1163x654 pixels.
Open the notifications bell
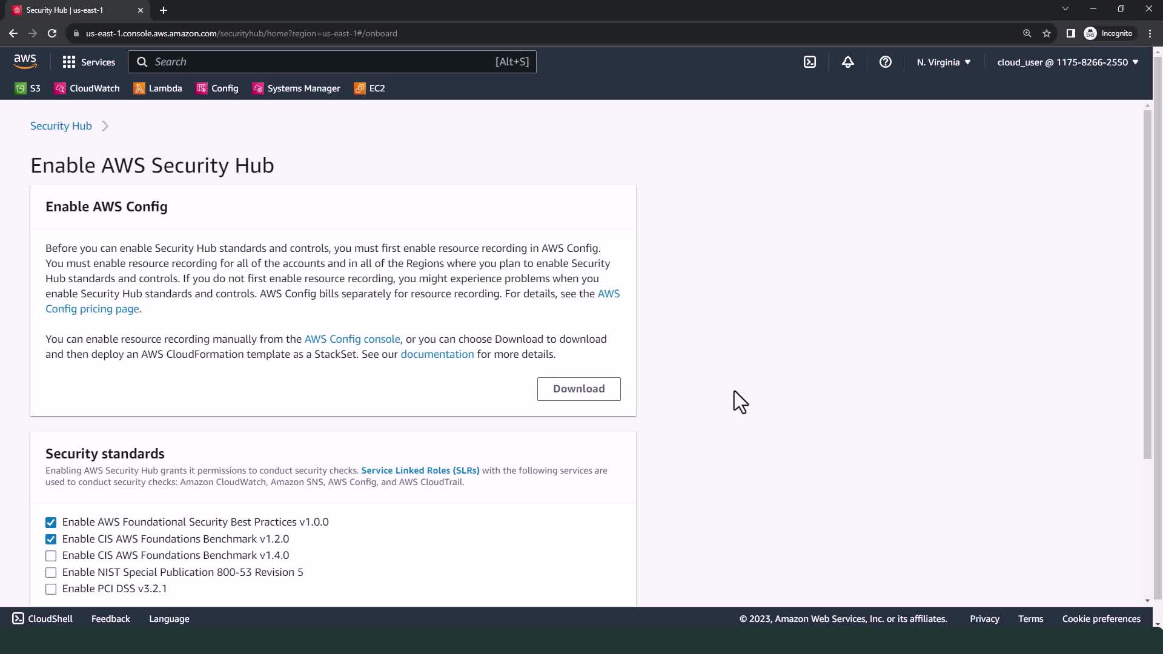(x=847, y=62)
